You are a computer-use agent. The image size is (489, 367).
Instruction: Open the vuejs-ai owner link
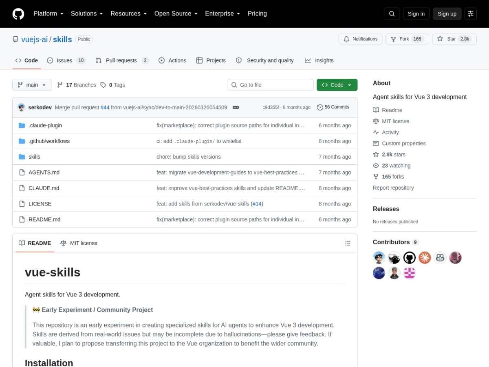(x=34, y=40)
